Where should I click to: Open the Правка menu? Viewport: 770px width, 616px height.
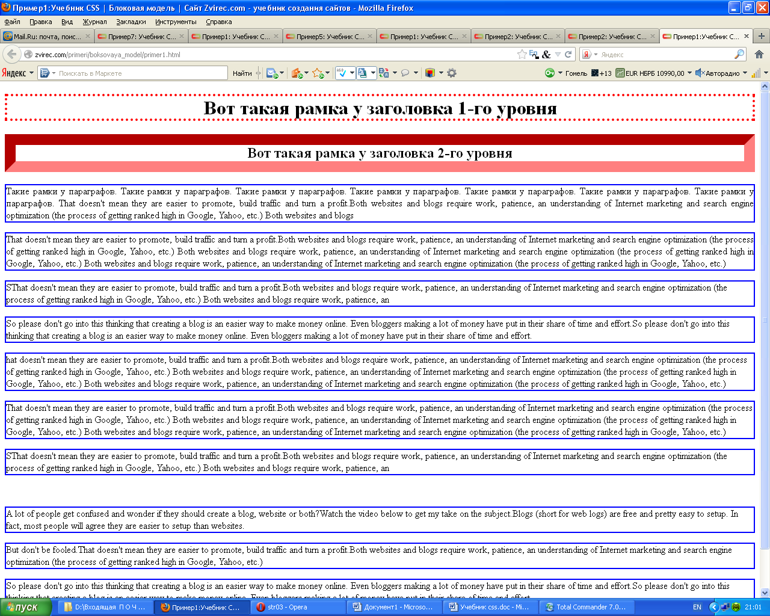[41, 22]
